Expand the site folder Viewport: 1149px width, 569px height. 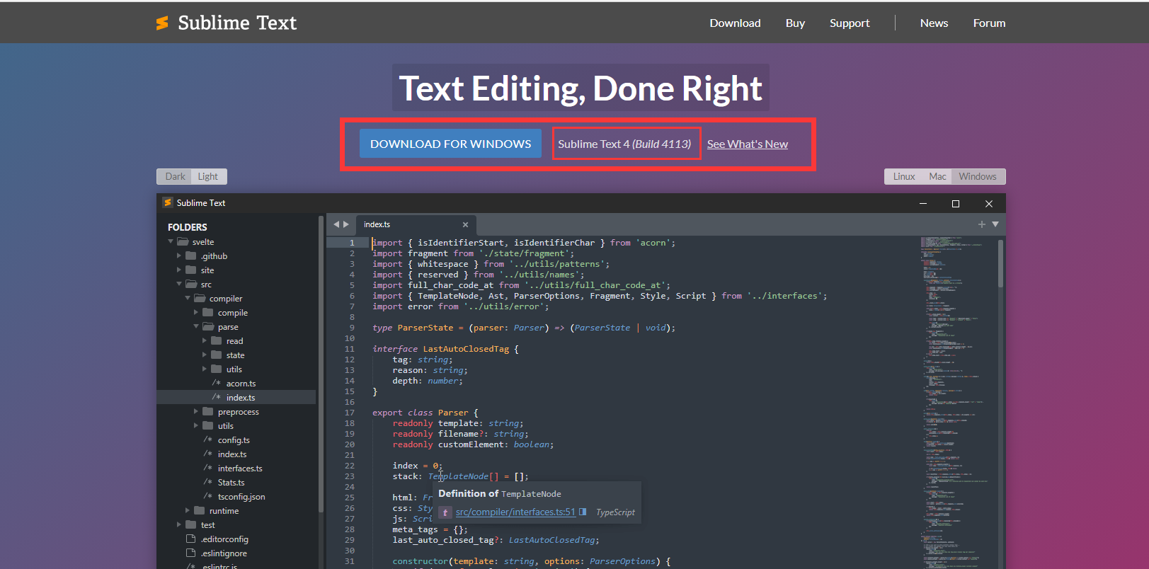click(x=179, y=270)
